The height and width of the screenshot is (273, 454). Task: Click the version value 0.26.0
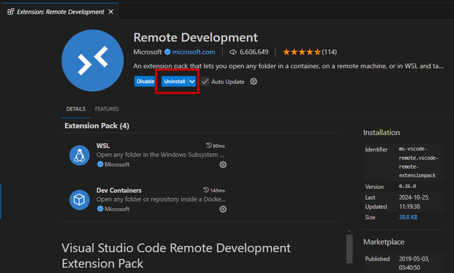pos(407,187)
